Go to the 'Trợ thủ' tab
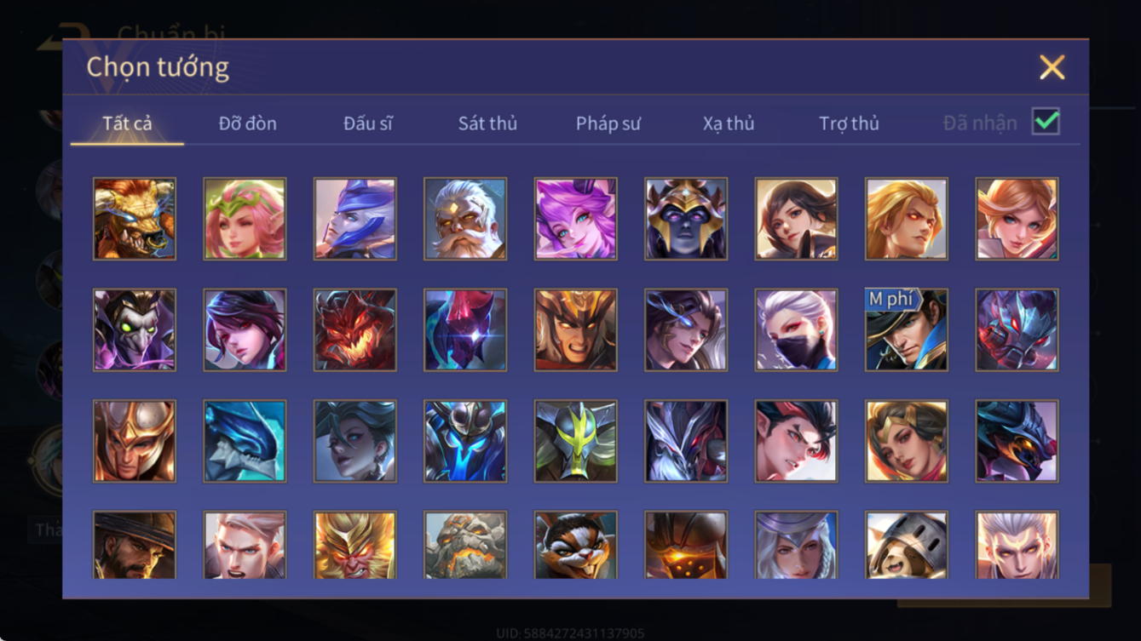The width and height of the screenshot is (1141, 641). click(849, 123)
